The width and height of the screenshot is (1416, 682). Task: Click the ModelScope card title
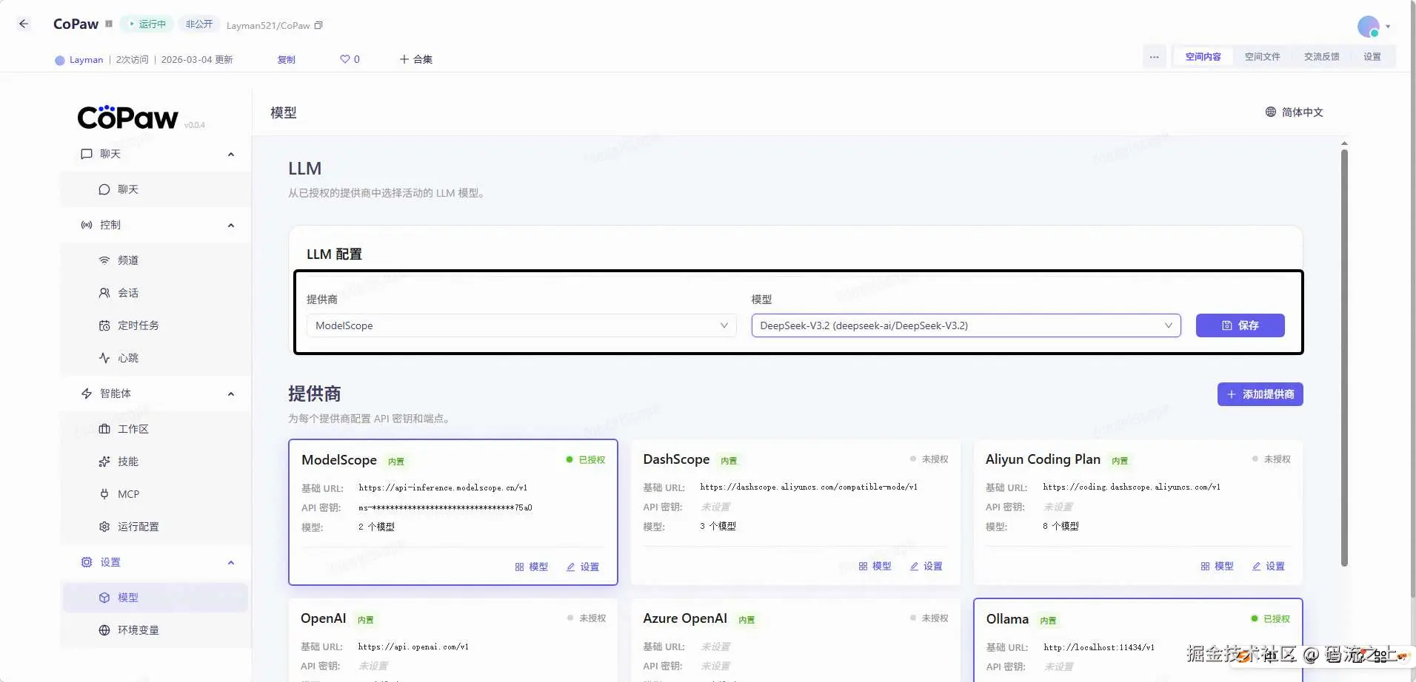click(x=339, y=460)
